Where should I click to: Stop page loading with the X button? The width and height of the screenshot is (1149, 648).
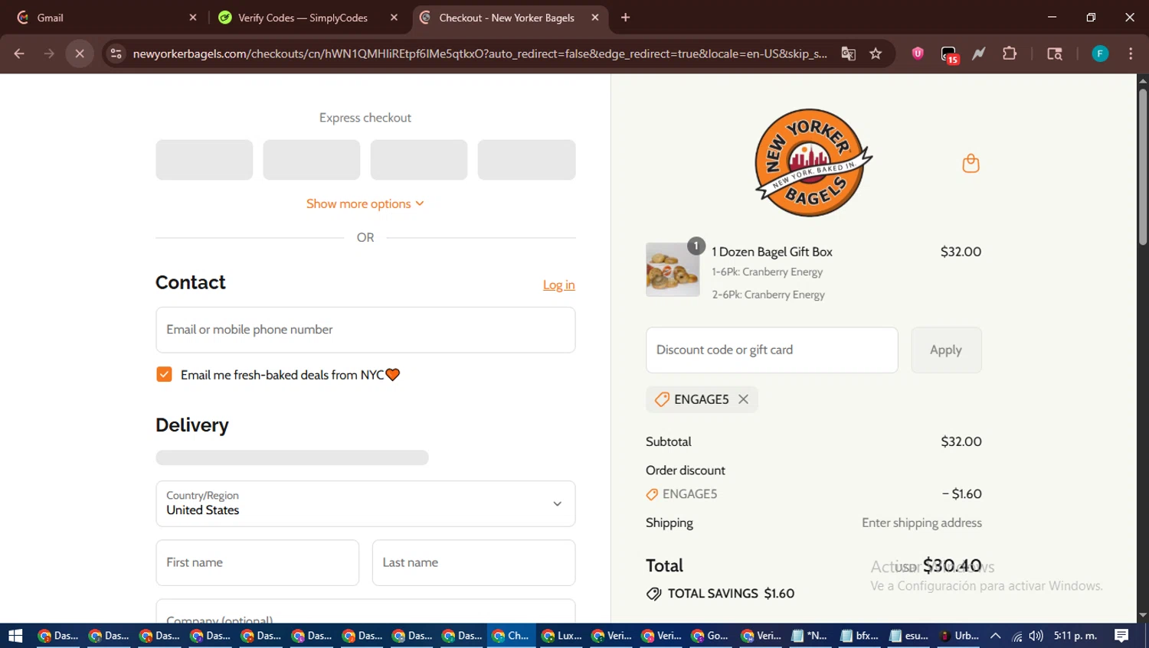(80, 54)
